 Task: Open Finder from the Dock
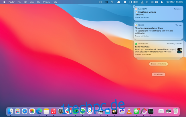(x=10, y=111)
